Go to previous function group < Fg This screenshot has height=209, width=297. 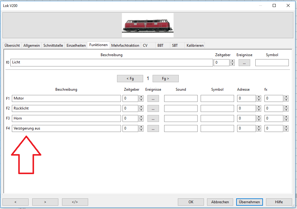tap(130, 79)
